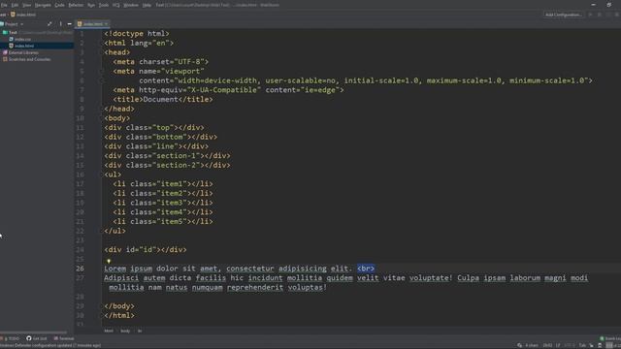Screen dimensions: 621x349
Task: Click the <li class="item3"> line
Action: [163, 203]
